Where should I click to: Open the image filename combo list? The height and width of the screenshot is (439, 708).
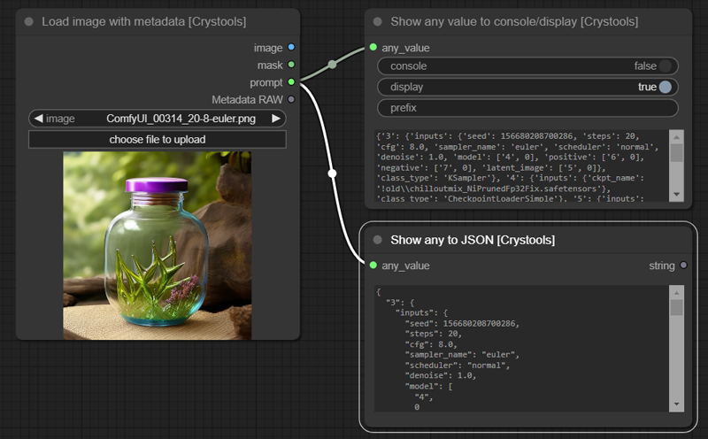coord(168,119)
